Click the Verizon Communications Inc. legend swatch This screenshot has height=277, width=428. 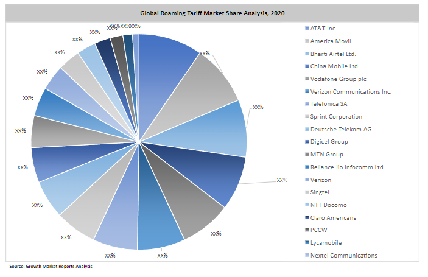click(x=307, y=91)
